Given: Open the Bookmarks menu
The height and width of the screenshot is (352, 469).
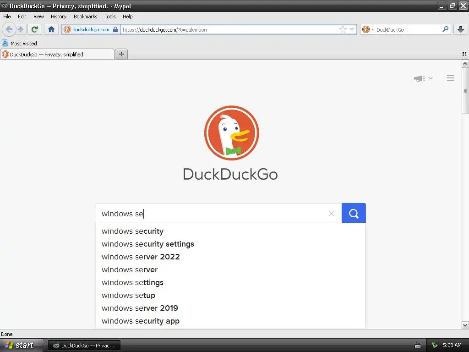Looking at the screenshot, I should [x=86, y=16].
